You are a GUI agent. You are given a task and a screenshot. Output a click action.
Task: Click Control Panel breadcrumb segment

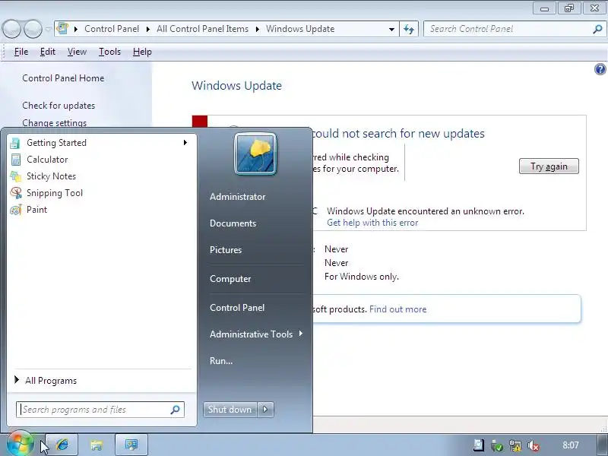[112, 29]
